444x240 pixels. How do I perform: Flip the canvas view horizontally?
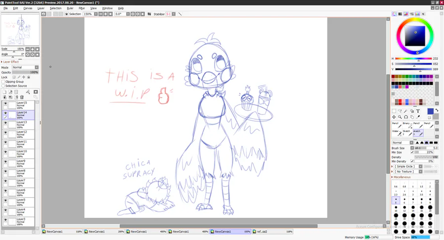click(149, 14)
